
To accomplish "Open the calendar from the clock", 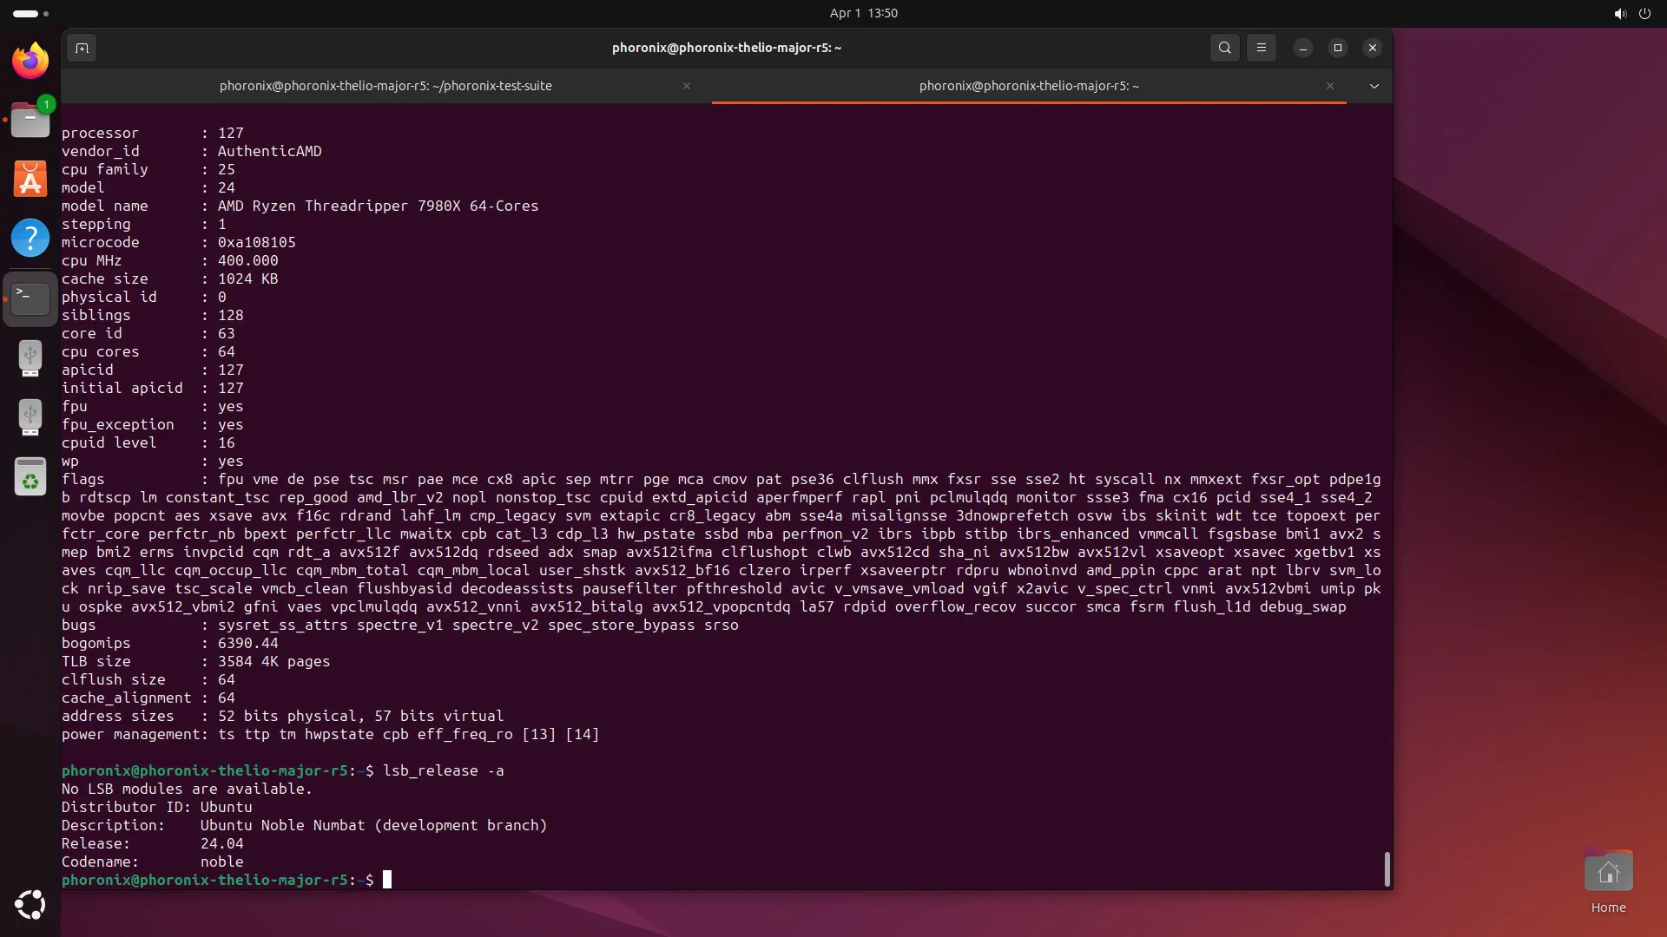I will [863, 13].
